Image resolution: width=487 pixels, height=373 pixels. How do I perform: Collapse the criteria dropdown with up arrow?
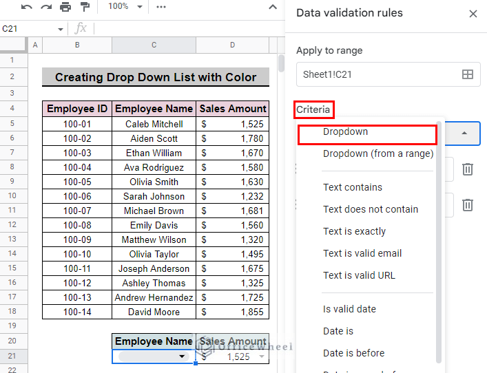click(x=464, y=133)
